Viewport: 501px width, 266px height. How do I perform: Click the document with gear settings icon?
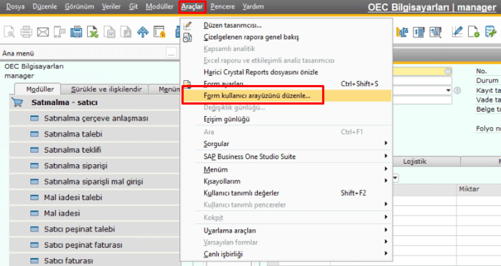[x=475, y=32]
